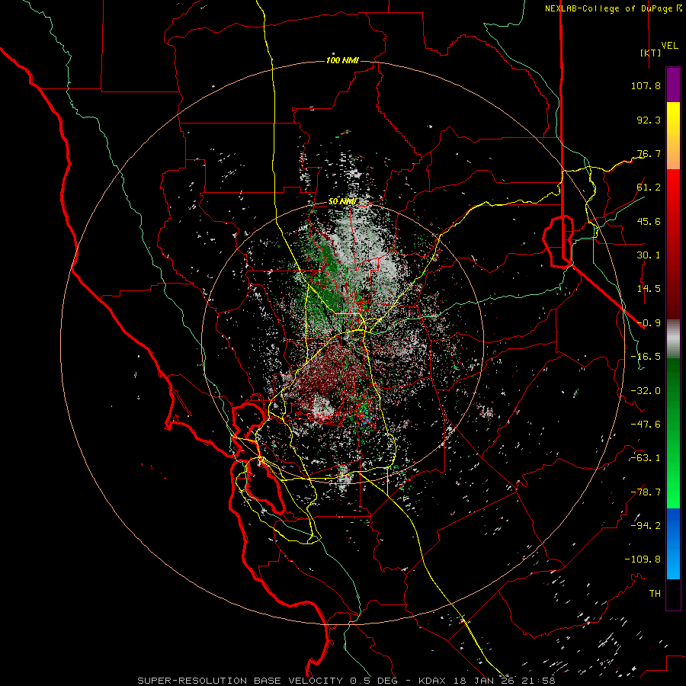Select the -78.7 scale value
The width and height of the screenshot is (686, 686).
click(x=646, y=492)
